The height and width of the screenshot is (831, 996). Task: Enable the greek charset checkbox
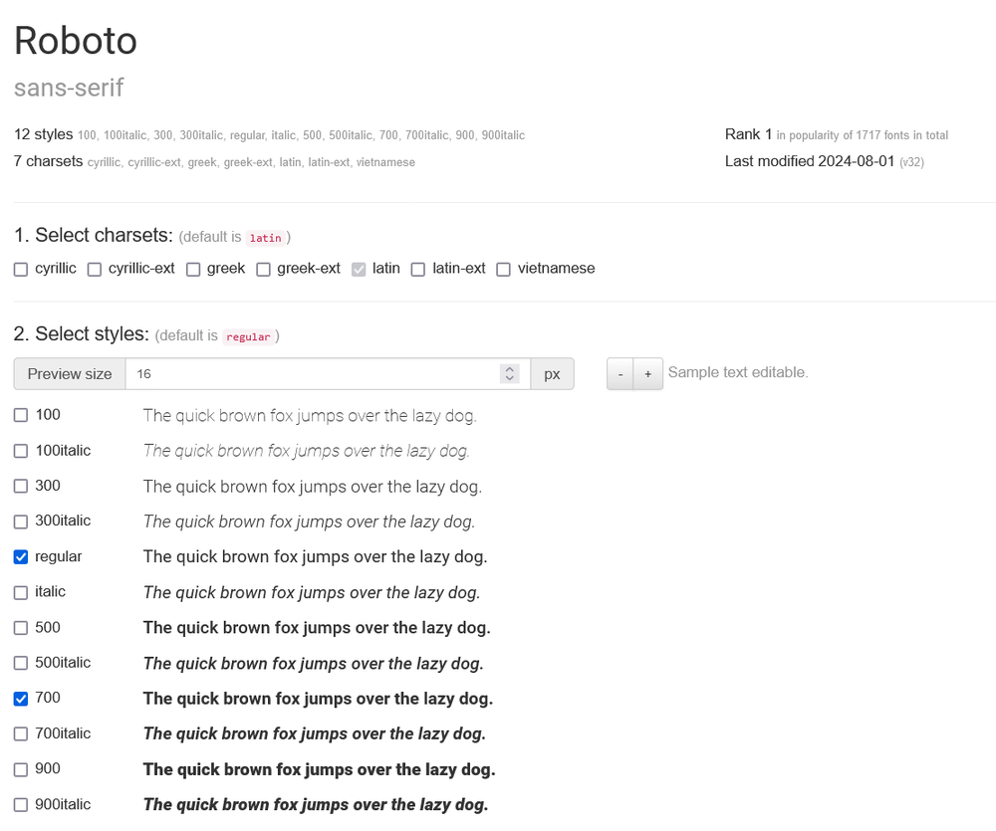(x=193, y=270)
